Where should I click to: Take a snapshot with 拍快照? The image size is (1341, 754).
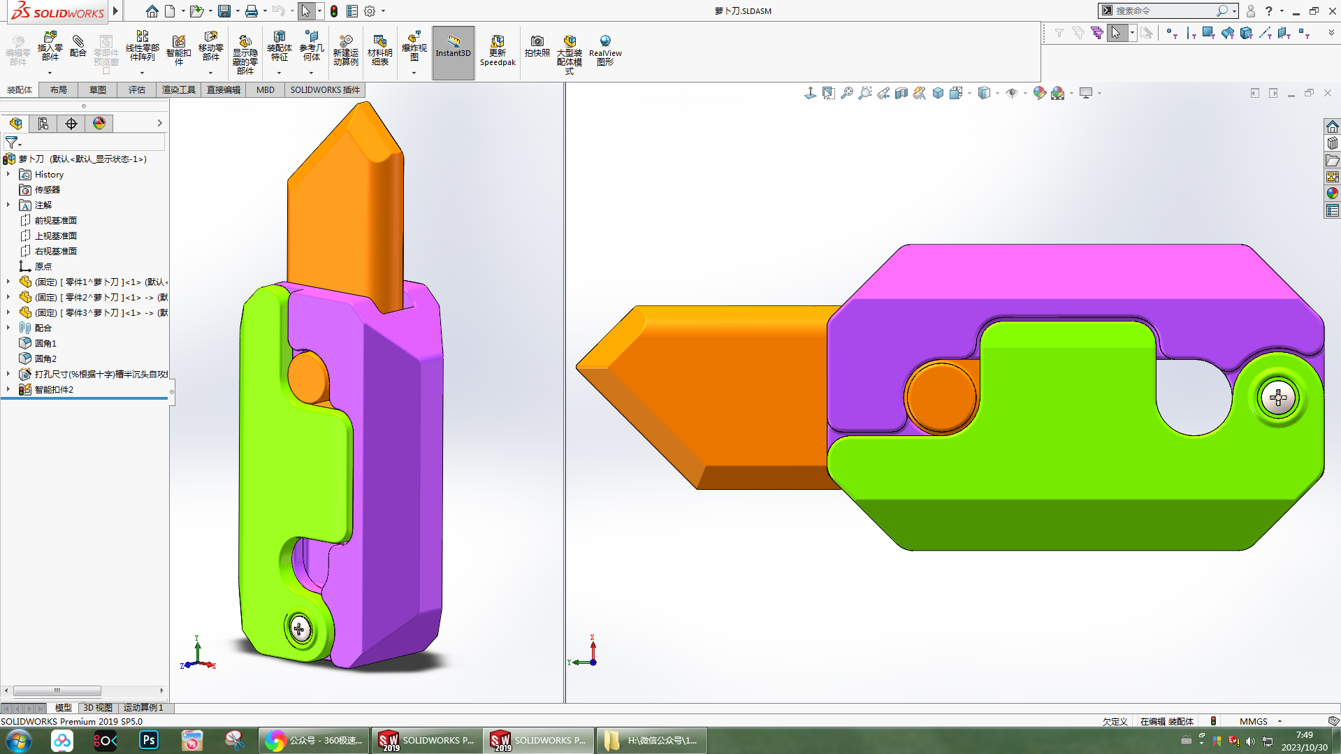(x=537, y=47)
